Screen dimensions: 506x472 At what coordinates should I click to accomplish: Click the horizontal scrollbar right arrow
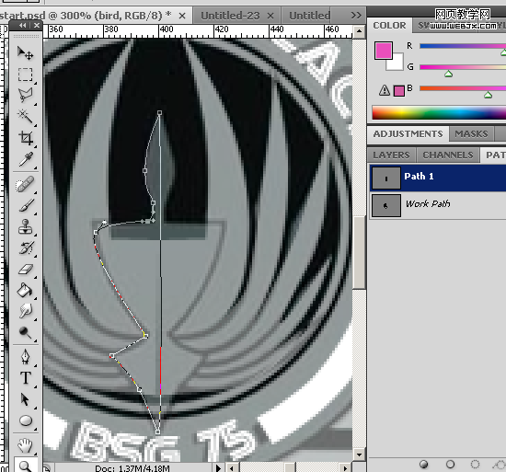345,467
